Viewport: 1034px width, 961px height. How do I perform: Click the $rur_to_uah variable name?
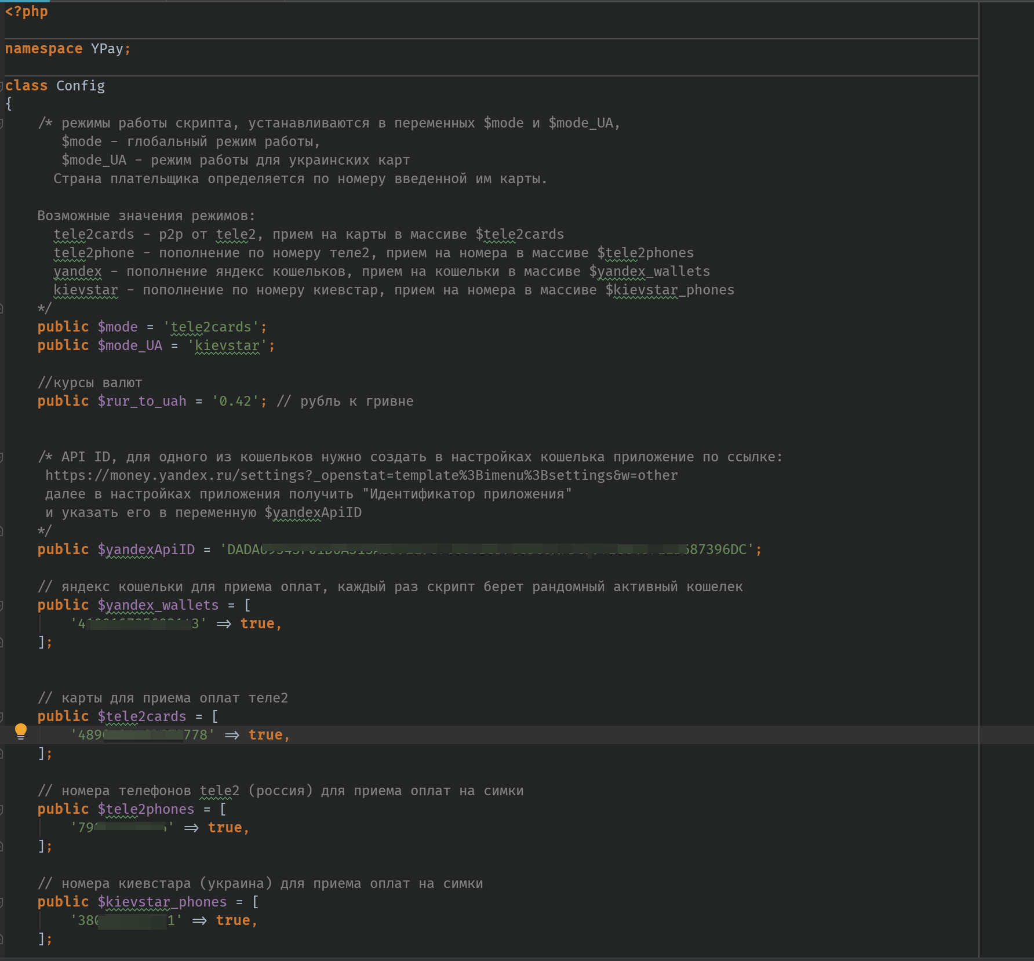142,402
